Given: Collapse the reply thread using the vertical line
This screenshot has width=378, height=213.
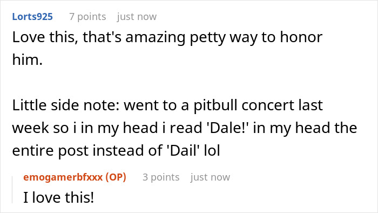Looking at the screenshot, I should [12, 190].
